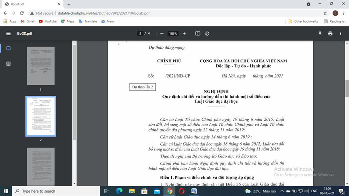Select the BoGD.pdf browser tab

[x=32, y=4]
